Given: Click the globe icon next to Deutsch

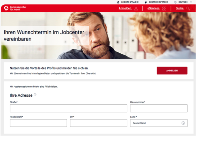Looking at the screenshot, I should tap(175, 2).
